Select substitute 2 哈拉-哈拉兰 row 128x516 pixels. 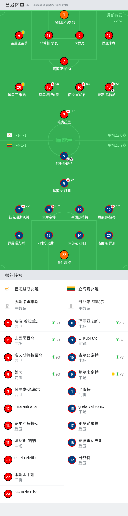point(32,323)
